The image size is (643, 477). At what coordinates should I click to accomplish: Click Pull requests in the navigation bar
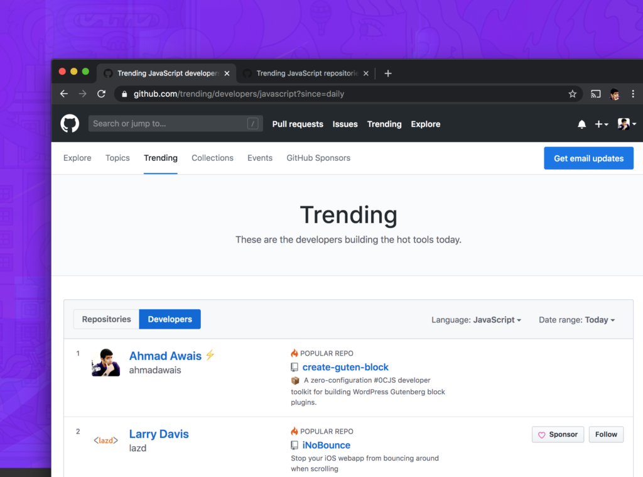coord(297,124)
